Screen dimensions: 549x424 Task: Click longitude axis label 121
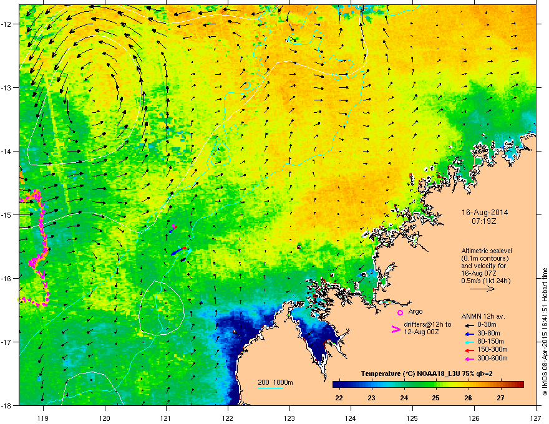point(166,418)
